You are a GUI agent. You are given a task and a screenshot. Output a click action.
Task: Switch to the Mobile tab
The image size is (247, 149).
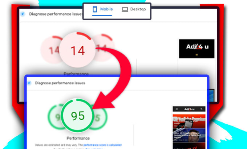tap(102, 11)
